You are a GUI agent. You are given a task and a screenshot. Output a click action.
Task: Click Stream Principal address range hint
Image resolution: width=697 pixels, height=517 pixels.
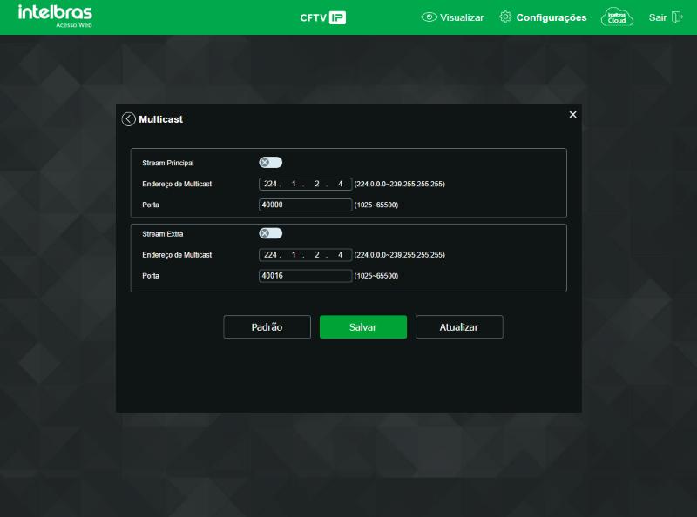[x=399, y=184]
